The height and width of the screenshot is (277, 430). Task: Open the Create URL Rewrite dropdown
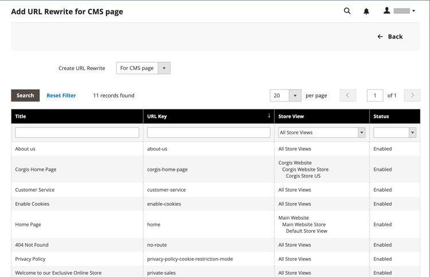pos(143,68)
